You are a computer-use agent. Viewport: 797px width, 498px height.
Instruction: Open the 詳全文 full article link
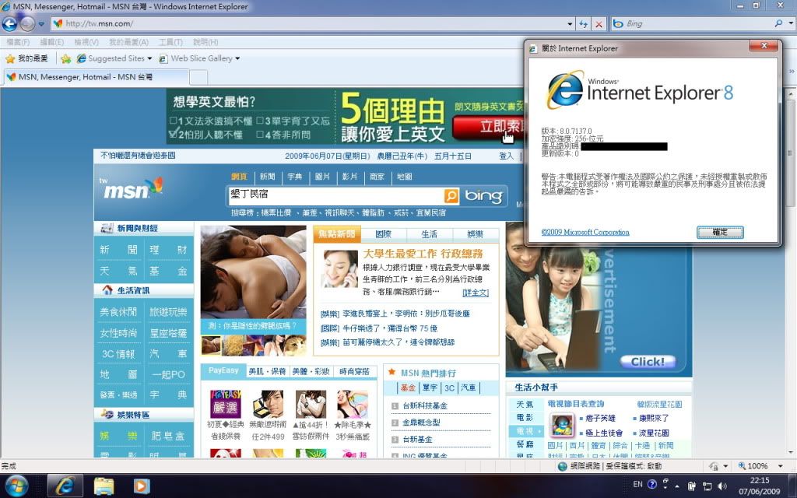[476, 293]
